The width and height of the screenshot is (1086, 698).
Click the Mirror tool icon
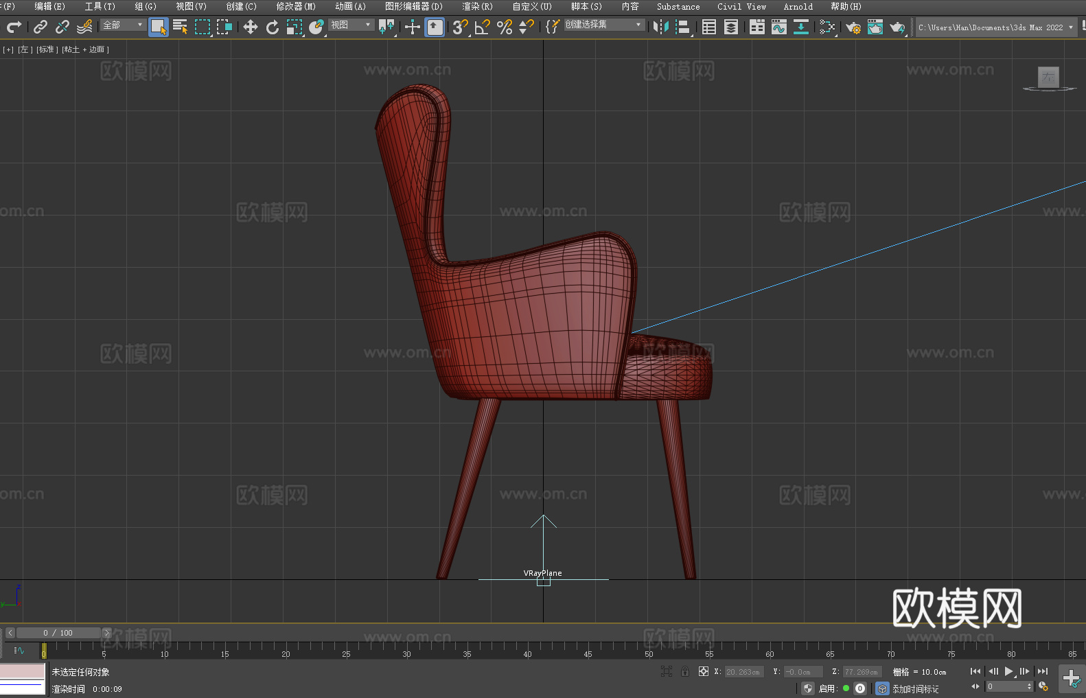click(x=661, y=27)
